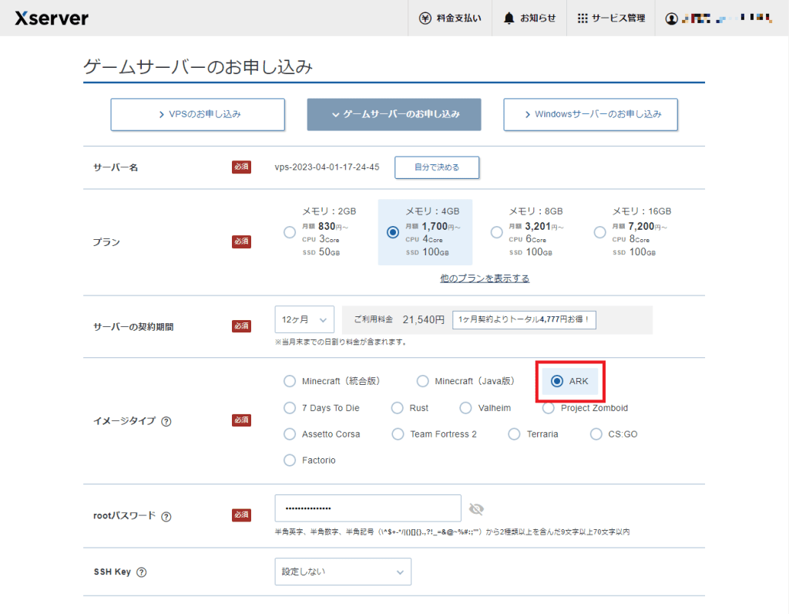Click help icon next to SSH Key

pyautogui.click(x=142, y=572)
